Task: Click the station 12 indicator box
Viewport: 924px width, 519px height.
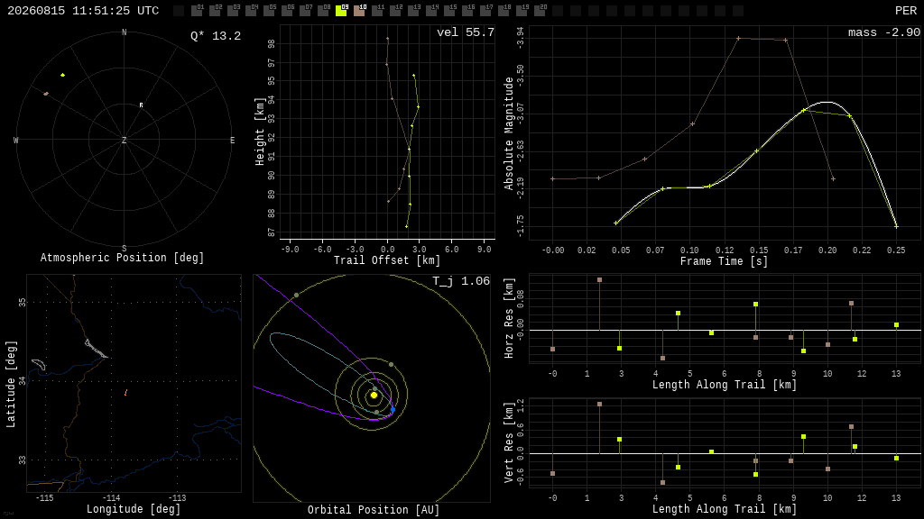Action: (x=395, y=11)
